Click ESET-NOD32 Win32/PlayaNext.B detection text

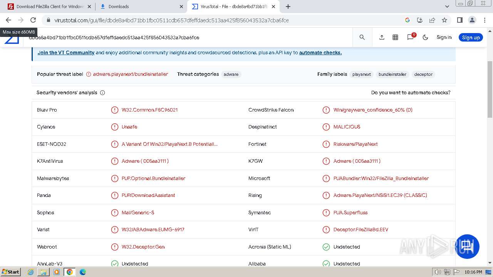[x=169, y=144]
